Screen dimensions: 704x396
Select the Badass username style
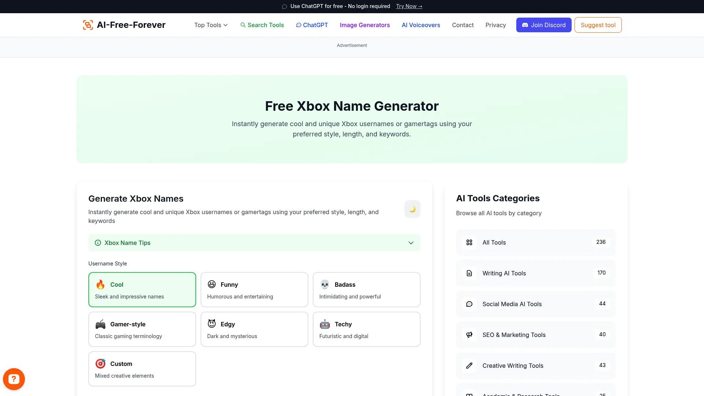(x=366, y=290)
